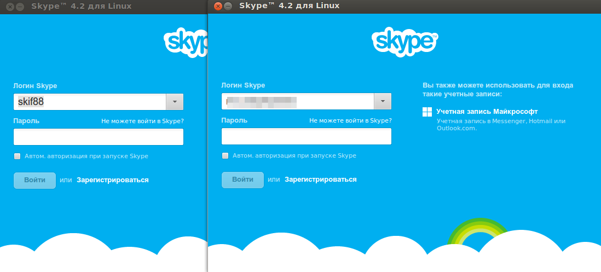Choose Учетная запись Майкрософт sign-in option
This screenshot has height=272, width=601.
tap(487, 112)
